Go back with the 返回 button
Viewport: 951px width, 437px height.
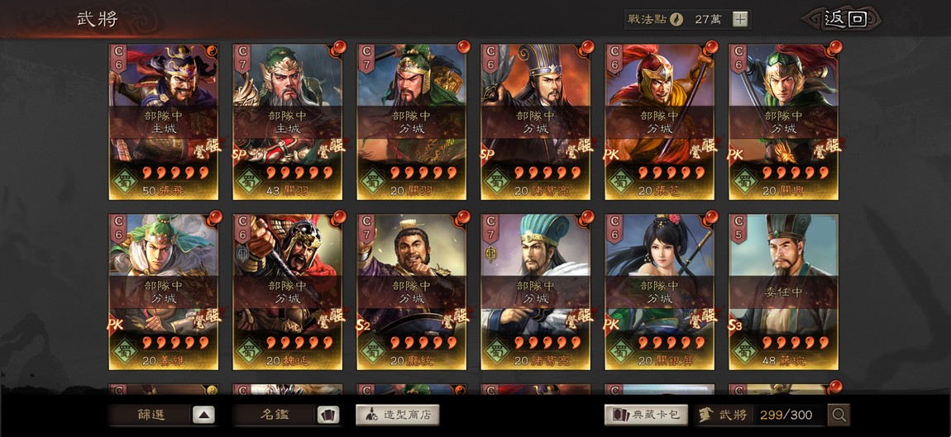pyautogui.click(x=843, y=19)
